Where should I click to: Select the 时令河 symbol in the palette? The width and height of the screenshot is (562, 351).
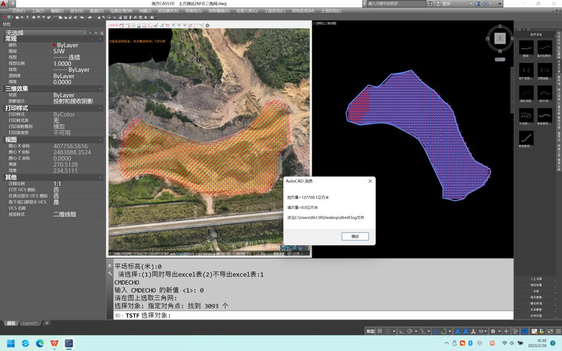click(545, 93)
